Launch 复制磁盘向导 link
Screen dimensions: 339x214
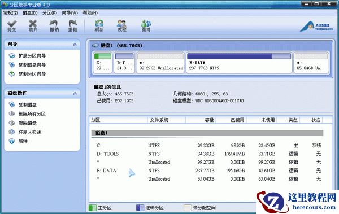point(32,65)
